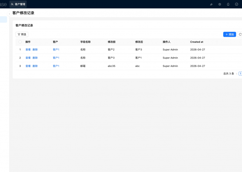Click the circled checkmark icon in top bar
The image size is (242, 172).
point(236,4)
